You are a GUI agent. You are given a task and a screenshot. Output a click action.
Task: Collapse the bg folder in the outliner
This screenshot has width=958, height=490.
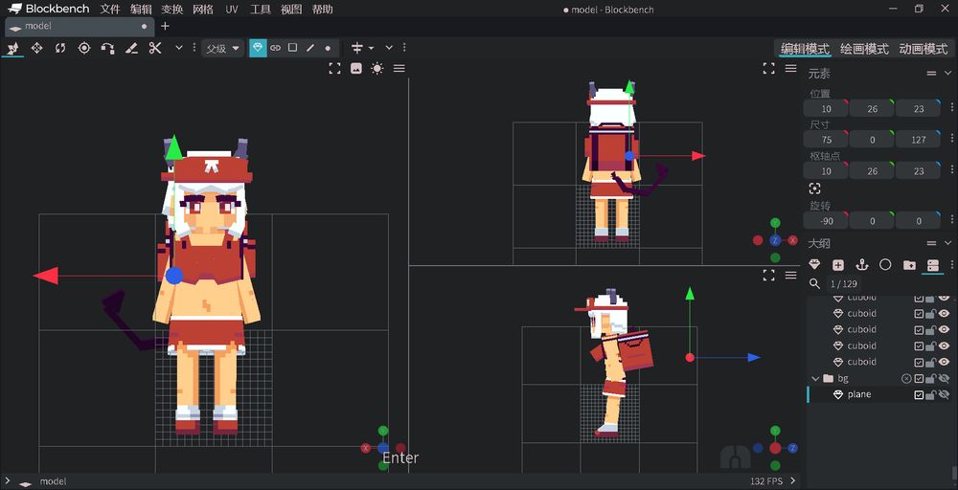tap(814, 378)
